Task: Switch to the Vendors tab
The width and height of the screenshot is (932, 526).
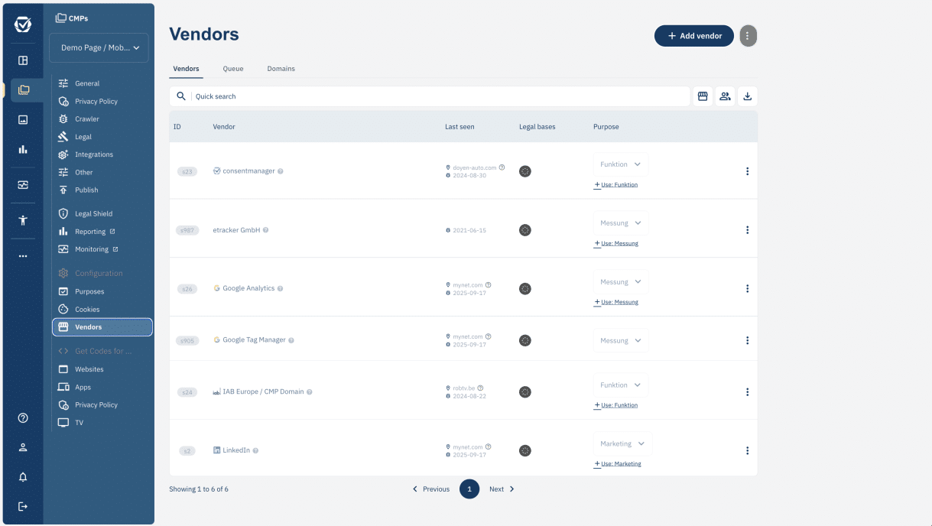Action: click(186, 69)
